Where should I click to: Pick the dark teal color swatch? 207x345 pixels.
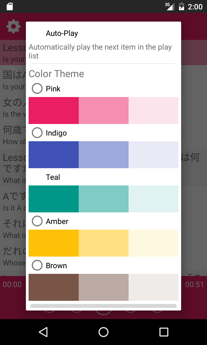pos(53,199)
